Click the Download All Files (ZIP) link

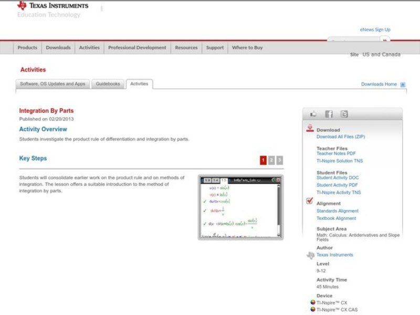[x=341, y=136]
